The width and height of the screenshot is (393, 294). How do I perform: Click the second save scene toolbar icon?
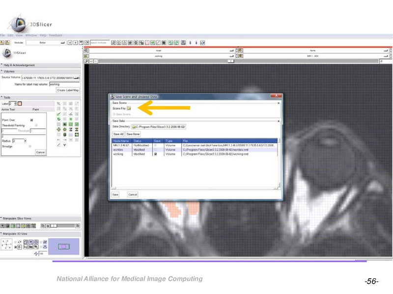click(7, 43)
